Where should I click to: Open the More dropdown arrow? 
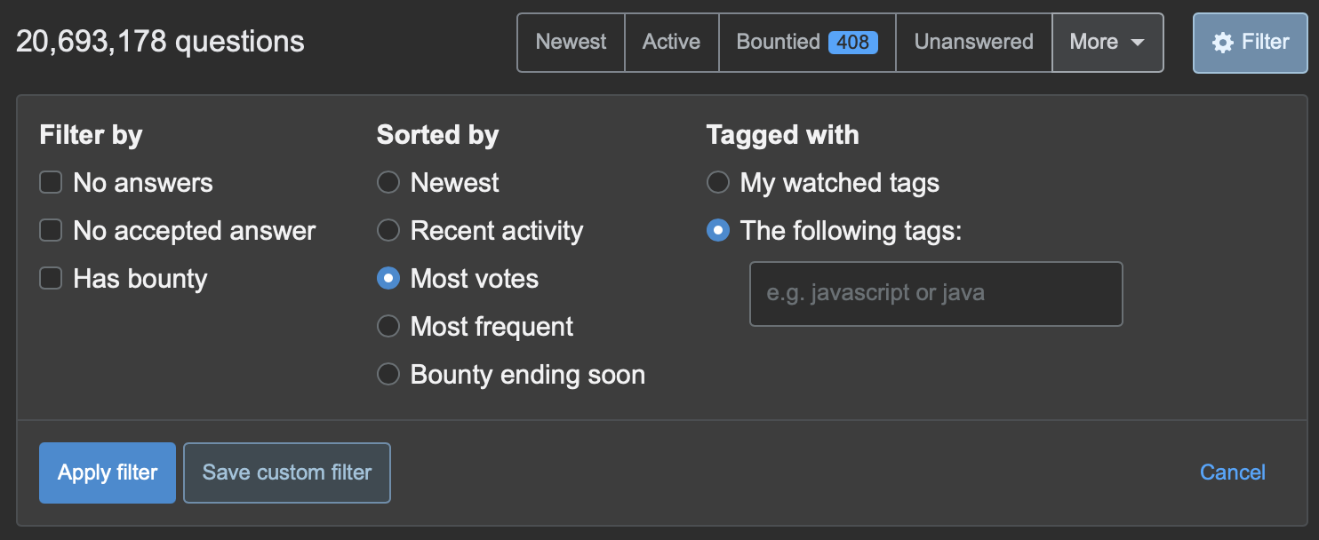pos(1137,43)
